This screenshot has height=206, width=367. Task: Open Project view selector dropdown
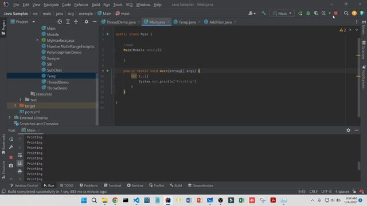pyautogui.click(x=23, y=22)
